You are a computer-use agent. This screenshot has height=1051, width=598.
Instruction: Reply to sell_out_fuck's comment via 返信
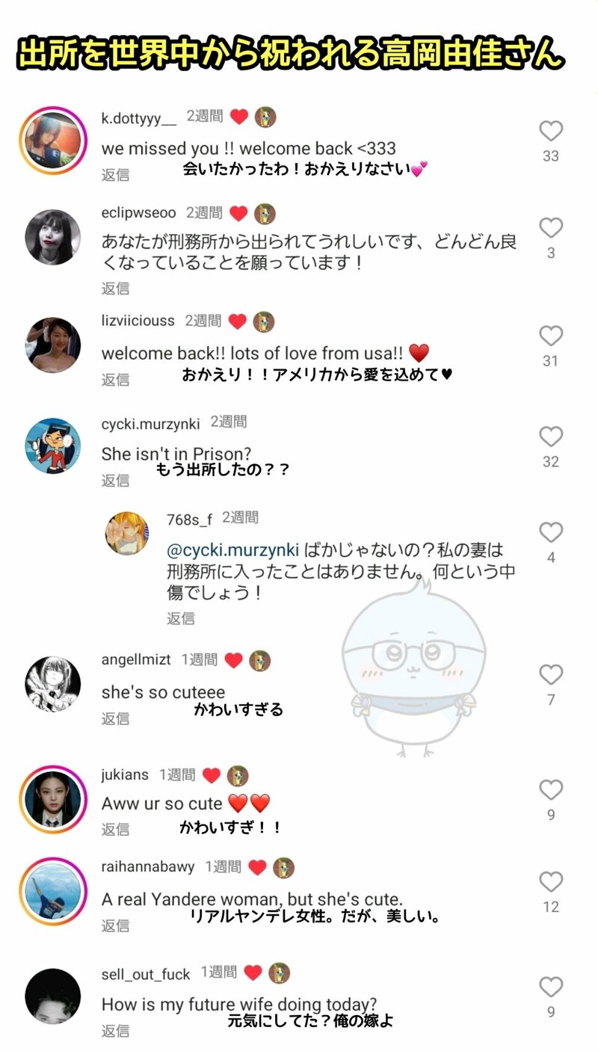click(116, 1032)
